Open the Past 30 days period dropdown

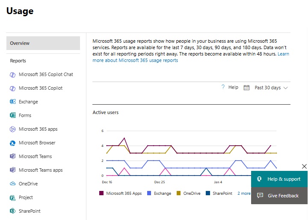(271, 88)
